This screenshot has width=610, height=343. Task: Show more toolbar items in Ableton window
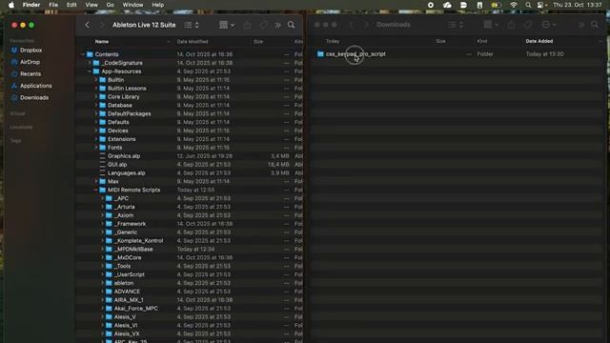click(277, 26)
